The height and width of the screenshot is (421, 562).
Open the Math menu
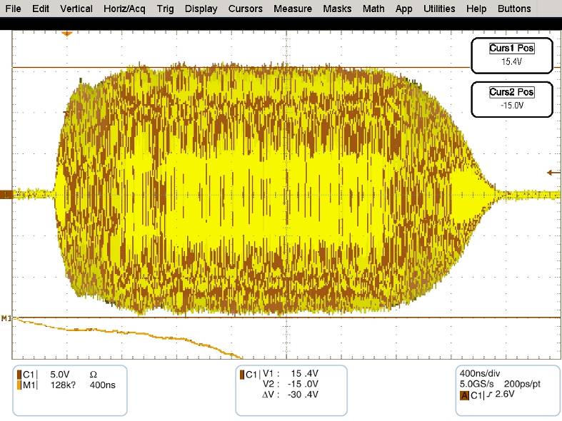point(373,9)
